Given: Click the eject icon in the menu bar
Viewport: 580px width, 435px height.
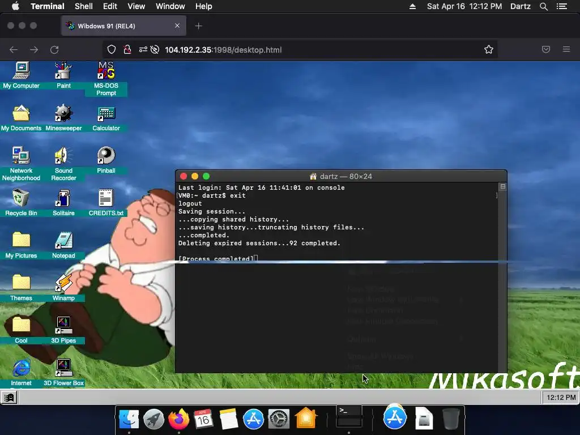Looking at the screenshot, I should 412,6.
